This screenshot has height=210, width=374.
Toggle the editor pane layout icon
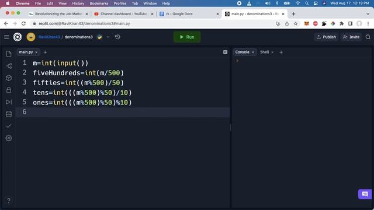(225, 52)
